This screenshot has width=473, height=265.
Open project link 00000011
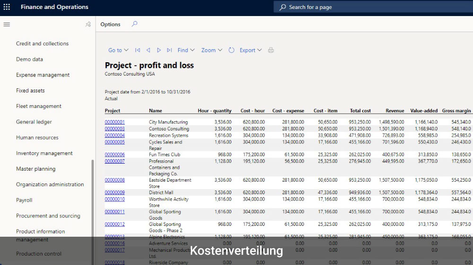pyautogui.click(x=114, y=212)
